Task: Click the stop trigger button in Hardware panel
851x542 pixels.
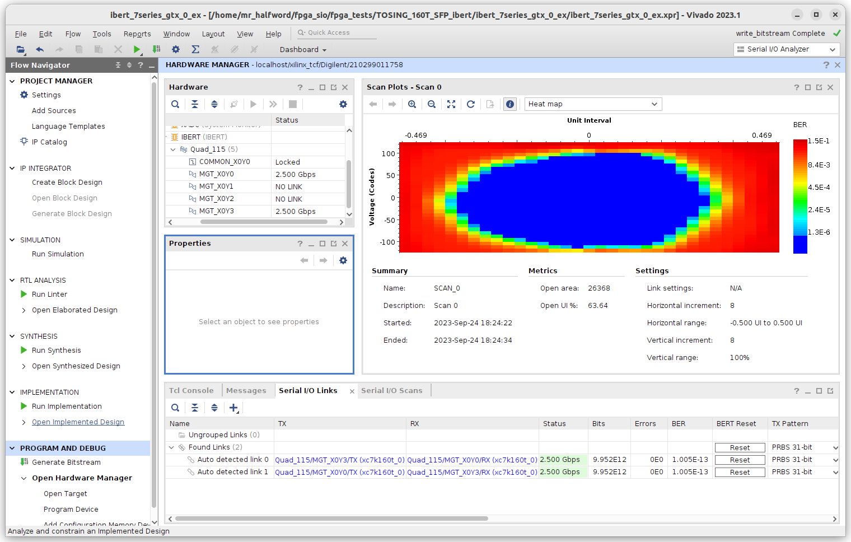Action: point(293,104)
